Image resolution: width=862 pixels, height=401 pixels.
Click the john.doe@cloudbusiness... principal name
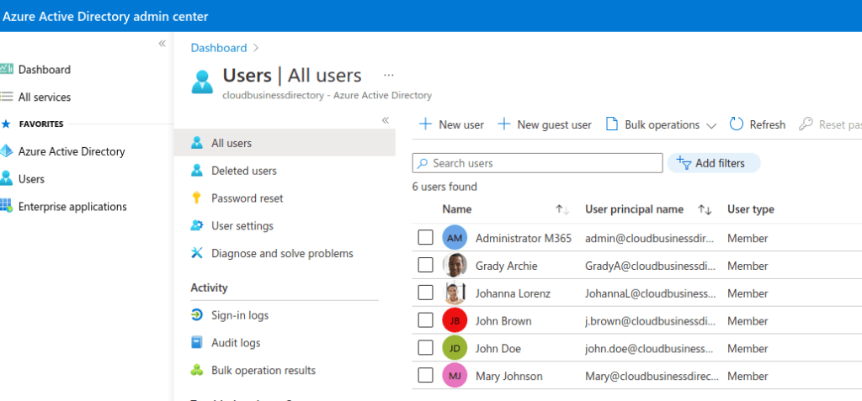click(x=649, y=348)
